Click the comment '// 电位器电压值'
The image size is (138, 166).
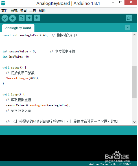(x=63, y=52)
